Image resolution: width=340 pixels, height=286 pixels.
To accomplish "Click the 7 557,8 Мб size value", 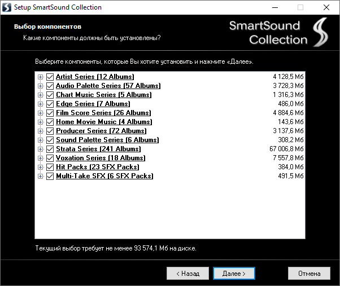I will pos(288,158).
